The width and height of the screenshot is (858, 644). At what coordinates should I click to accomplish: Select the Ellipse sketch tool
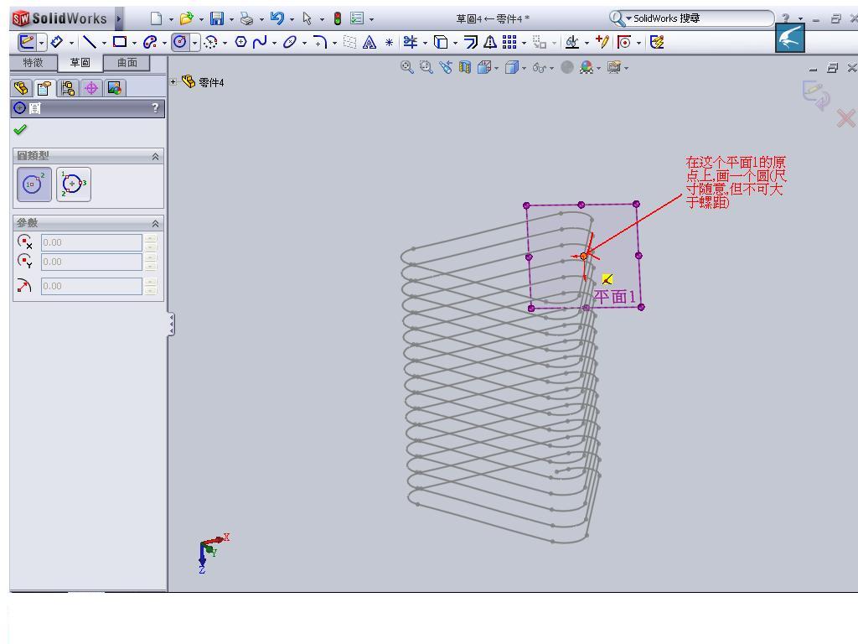click(x=289, y=42)
